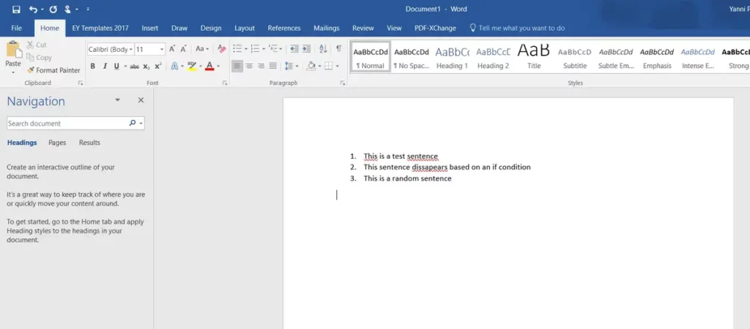Decrease font size with the shrink-font icon
The width and height of the screenshot is (750, 329).
(x=183, y=49)
